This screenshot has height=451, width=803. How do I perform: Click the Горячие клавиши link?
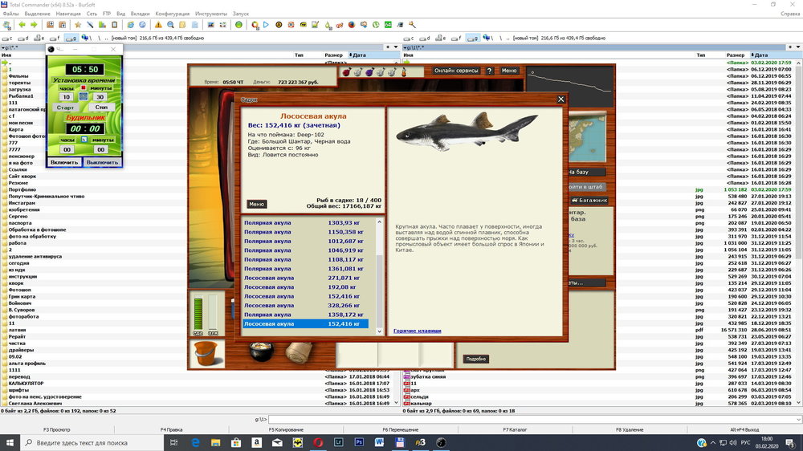(417, 331)
